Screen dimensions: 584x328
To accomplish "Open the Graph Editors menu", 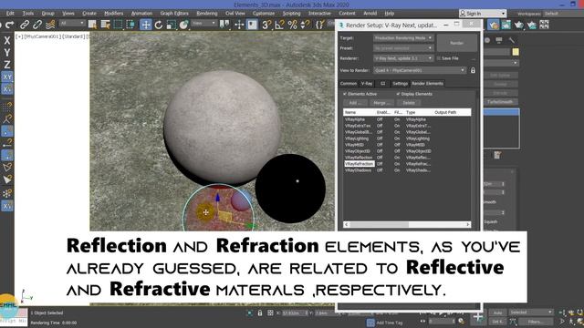I will point(174,14).
